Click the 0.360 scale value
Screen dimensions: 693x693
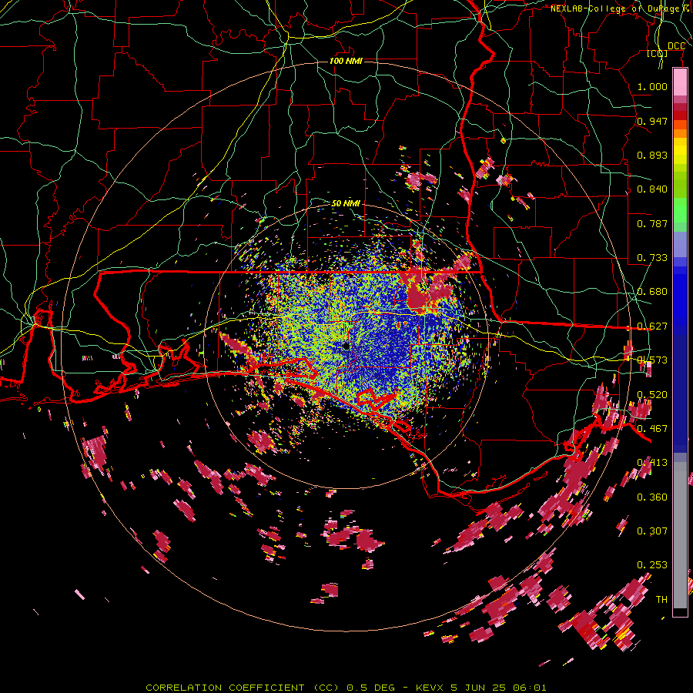(x=652, y=497)
